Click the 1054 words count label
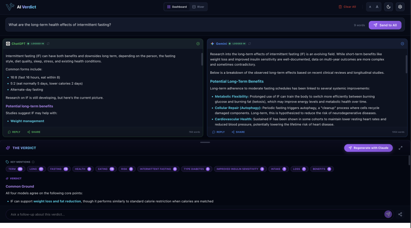Screen dimensions: 411x228 398,132
